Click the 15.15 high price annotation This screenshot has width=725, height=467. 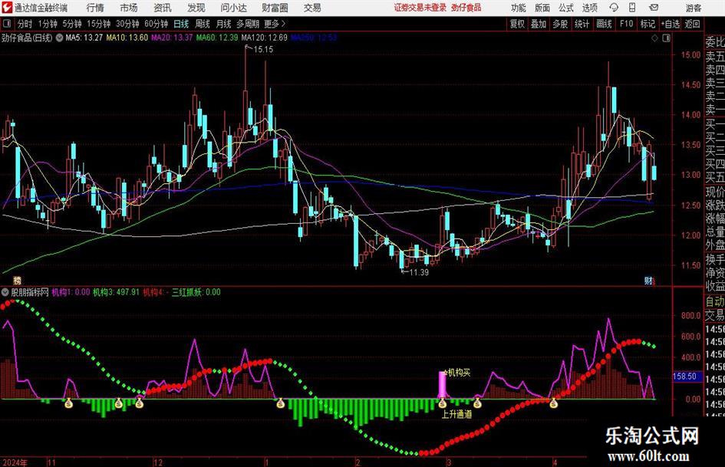click(263, 49)
